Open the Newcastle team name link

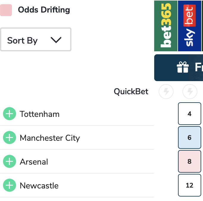coord(39,185)
